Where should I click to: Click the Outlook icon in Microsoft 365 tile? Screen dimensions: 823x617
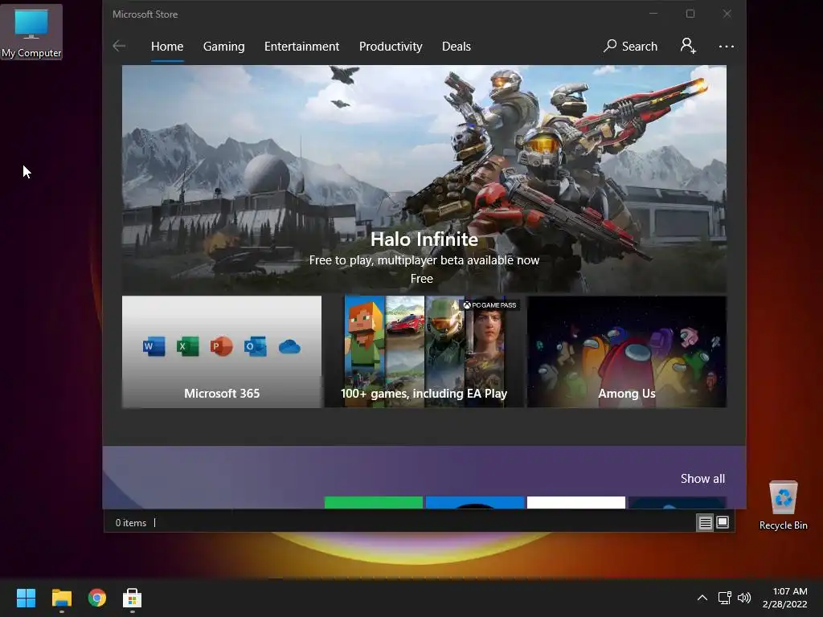pos(255,346)
